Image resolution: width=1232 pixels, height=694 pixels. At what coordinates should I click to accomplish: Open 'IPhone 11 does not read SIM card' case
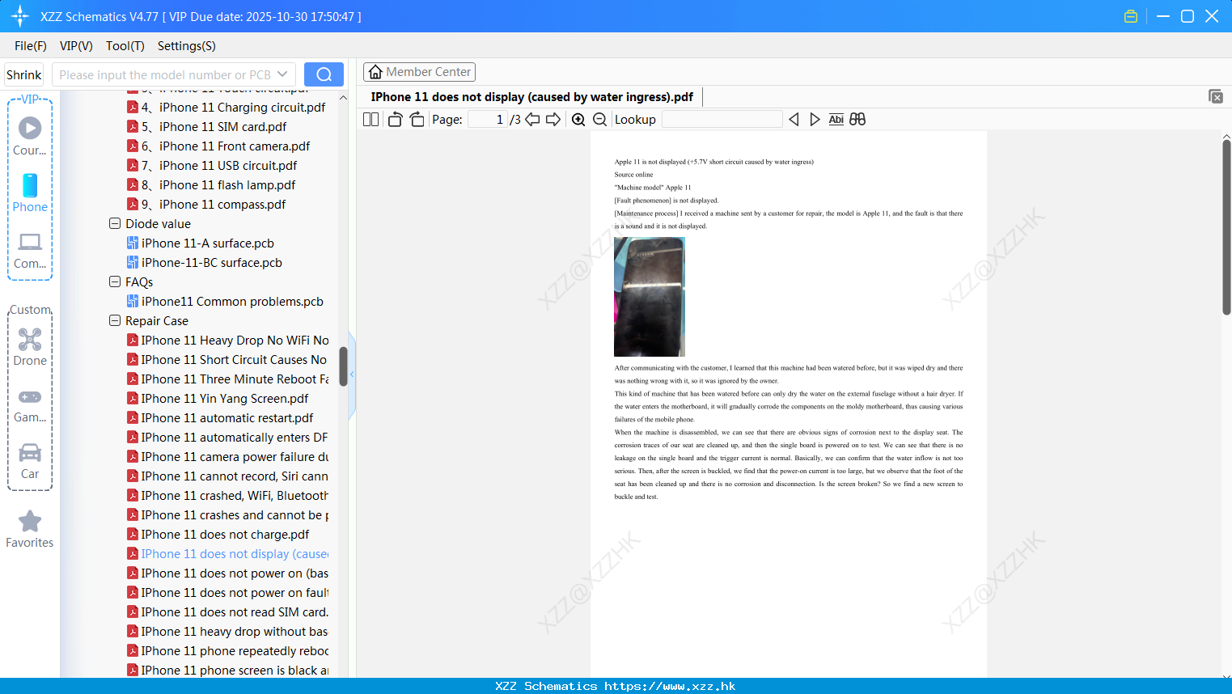pyautogui.click(x=228, y=611)
